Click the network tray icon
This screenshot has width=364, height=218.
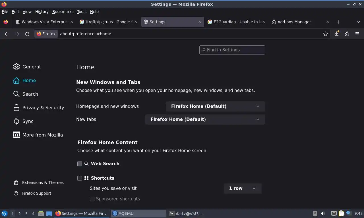pos(334,213)
